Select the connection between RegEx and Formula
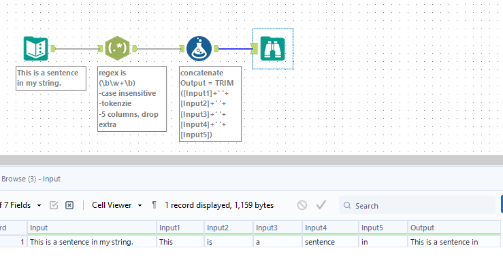The width and height of the screenshot is (503, 265). (159, 49)
